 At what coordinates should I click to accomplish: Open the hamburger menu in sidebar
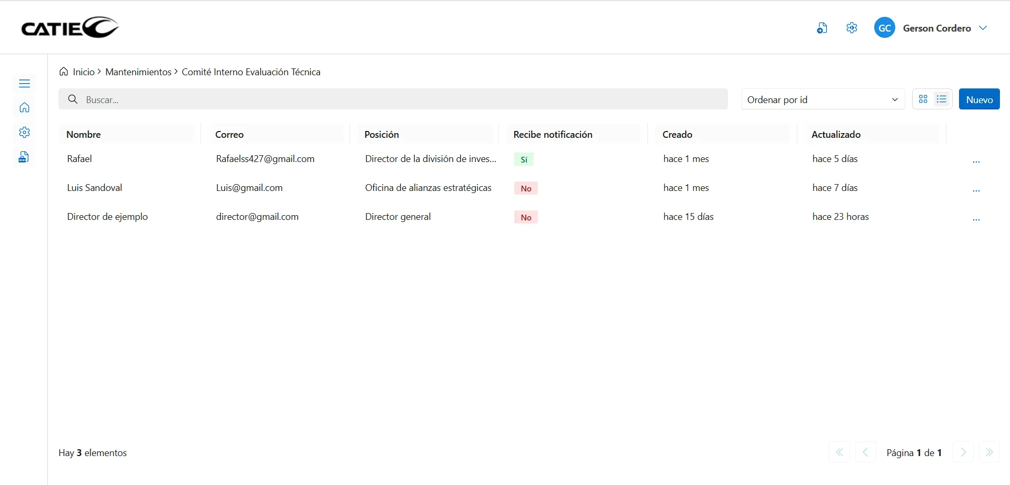pyautogui.click(x=24, y=84)
